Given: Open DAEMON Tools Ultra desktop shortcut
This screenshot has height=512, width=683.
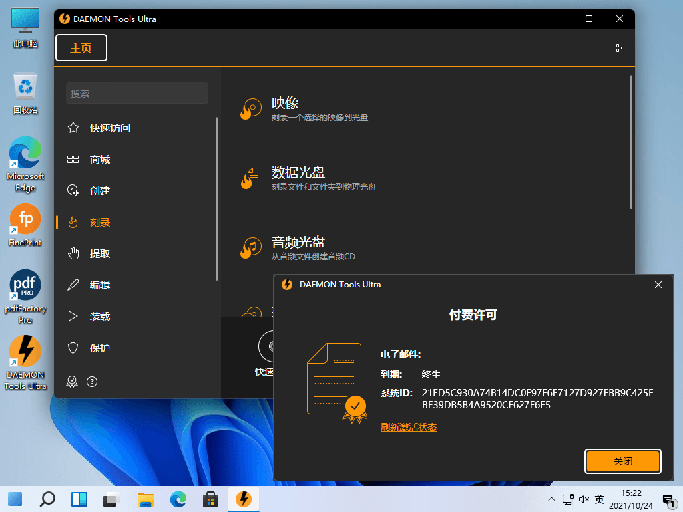Looking at the screenshot, I should (x=25, y=362).
